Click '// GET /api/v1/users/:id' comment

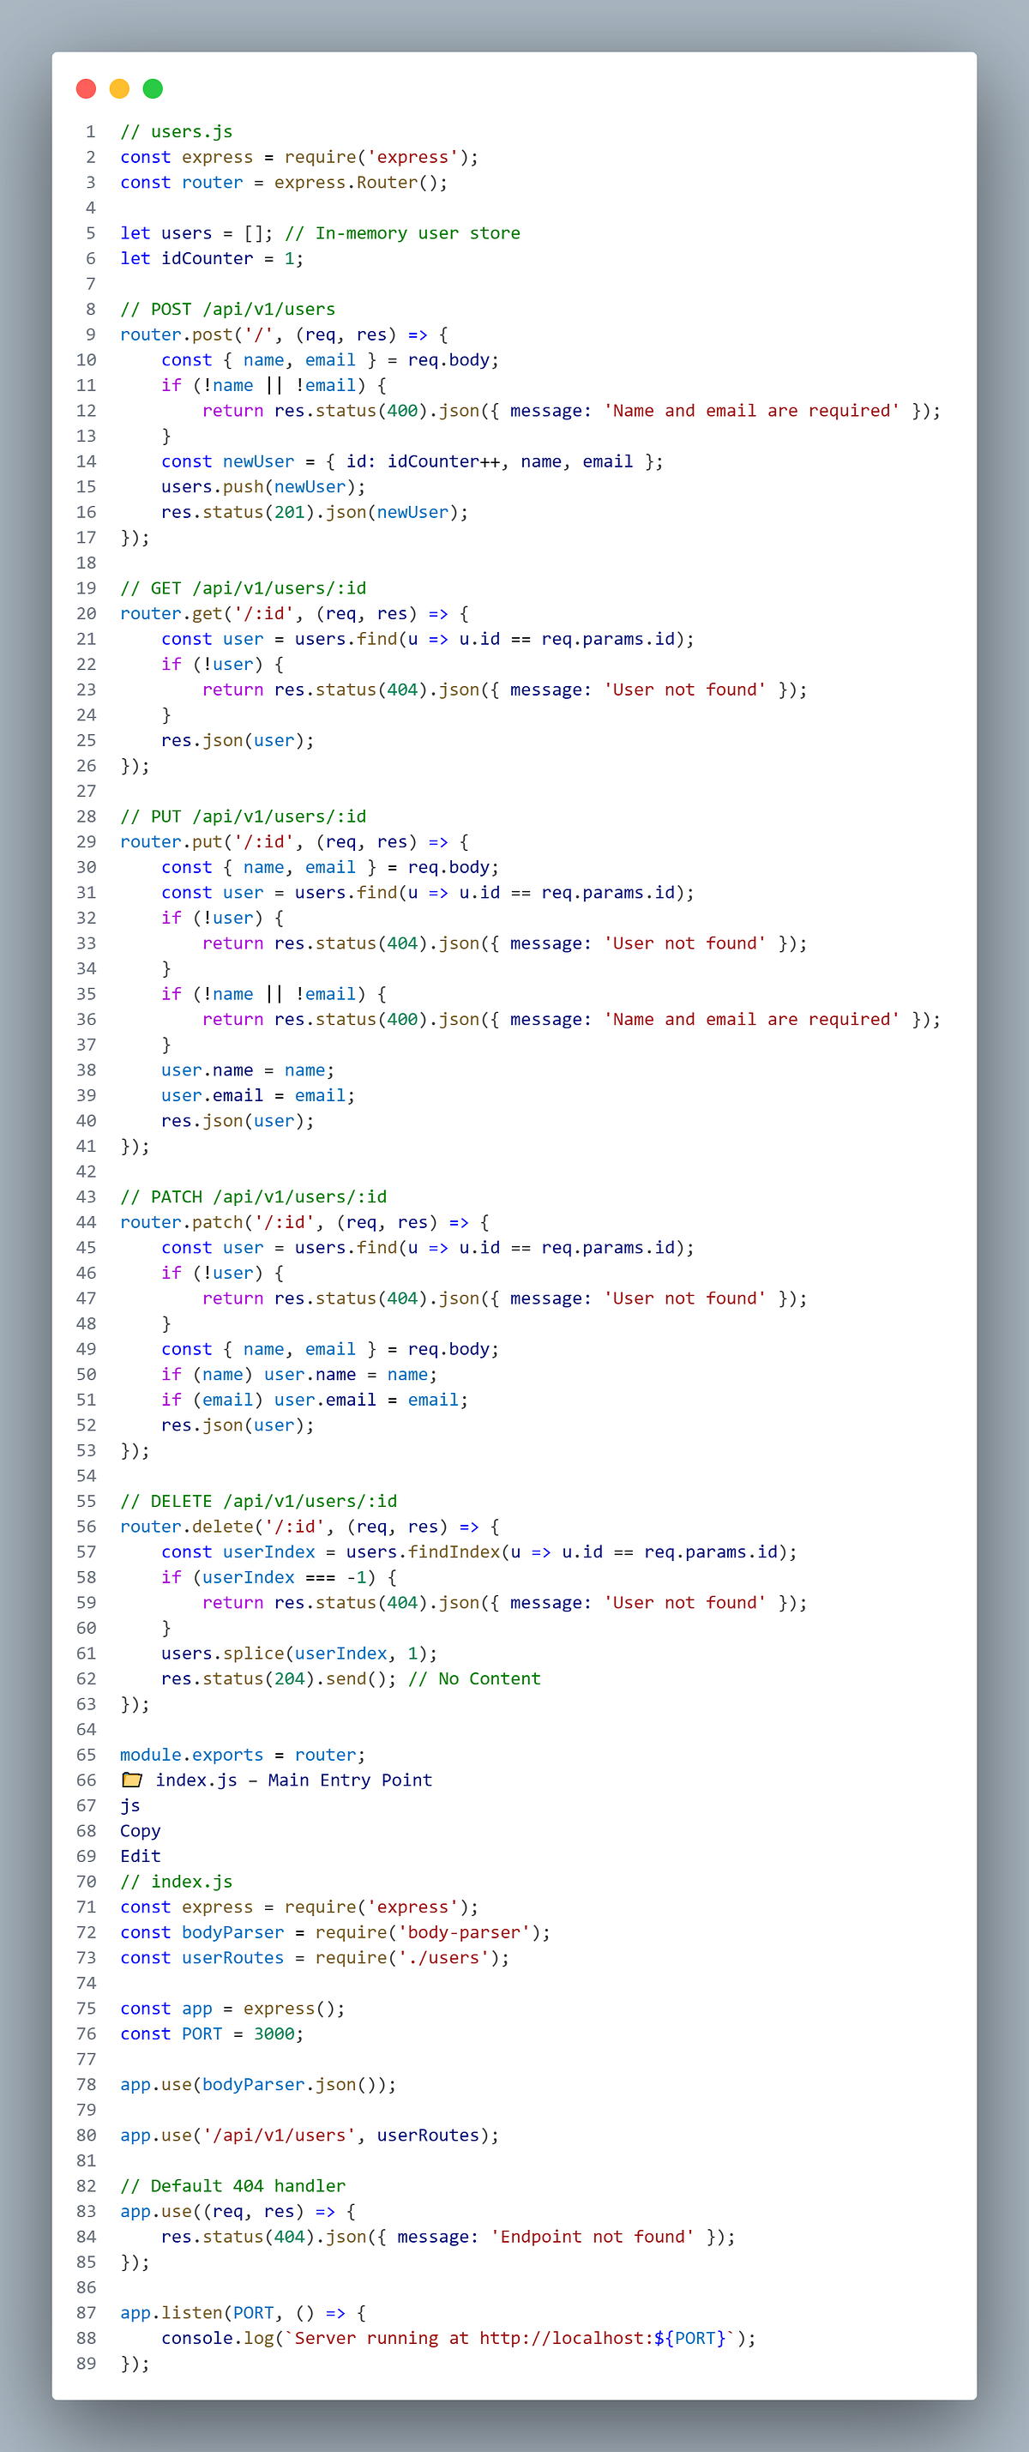[243, 588]
